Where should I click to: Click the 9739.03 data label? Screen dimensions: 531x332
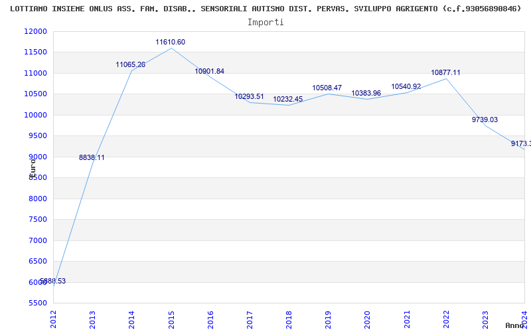485,120
